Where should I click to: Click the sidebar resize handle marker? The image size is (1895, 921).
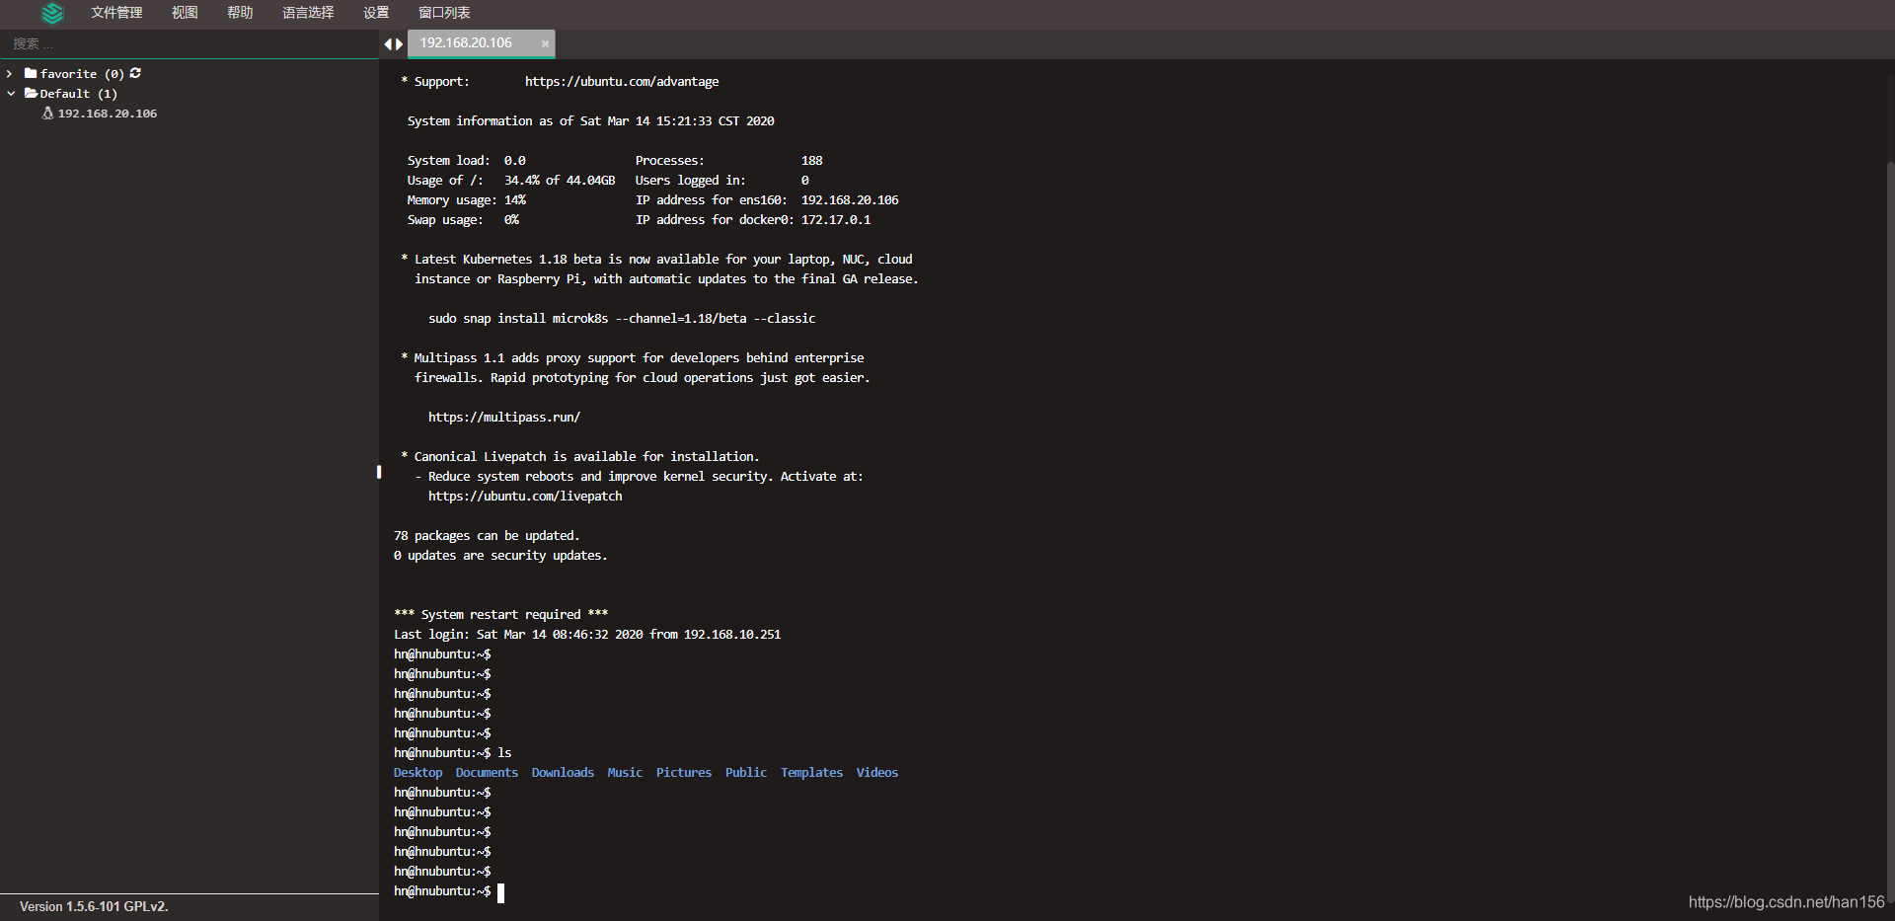pos(379,472)
